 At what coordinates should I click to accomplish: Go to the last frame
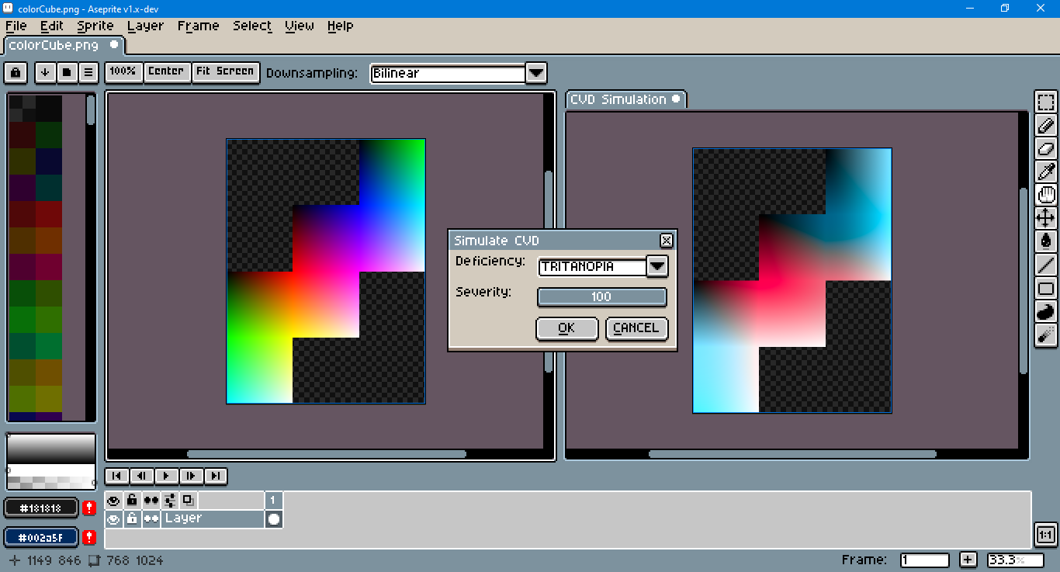pyautogui.click(x=216, y=476)
